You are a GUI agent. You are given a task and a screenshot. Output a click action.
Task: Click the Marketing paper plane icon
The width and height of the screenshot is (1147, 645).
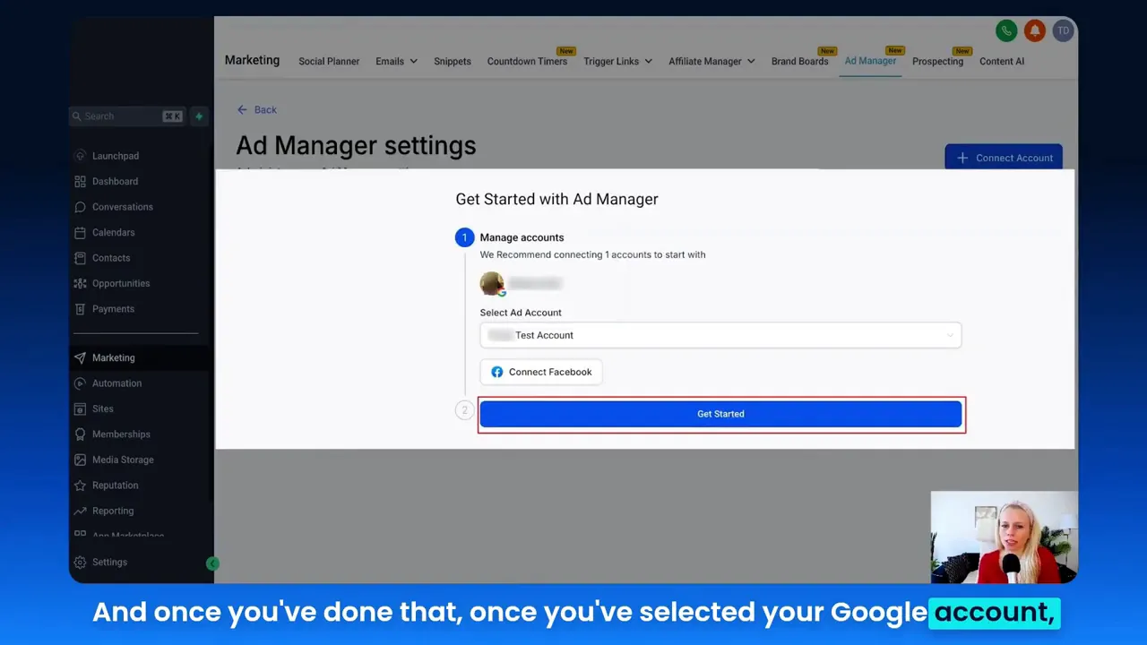81,357
